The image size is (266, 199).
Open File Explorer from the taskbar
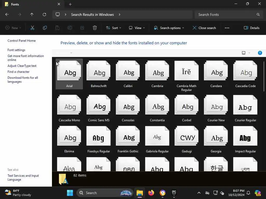(x=139, y=193)
